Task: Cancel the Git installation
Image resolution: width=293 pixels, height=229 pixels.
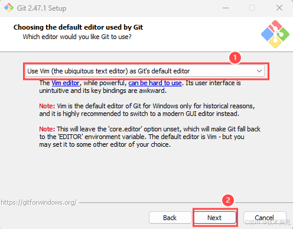Action: (265, 218)
